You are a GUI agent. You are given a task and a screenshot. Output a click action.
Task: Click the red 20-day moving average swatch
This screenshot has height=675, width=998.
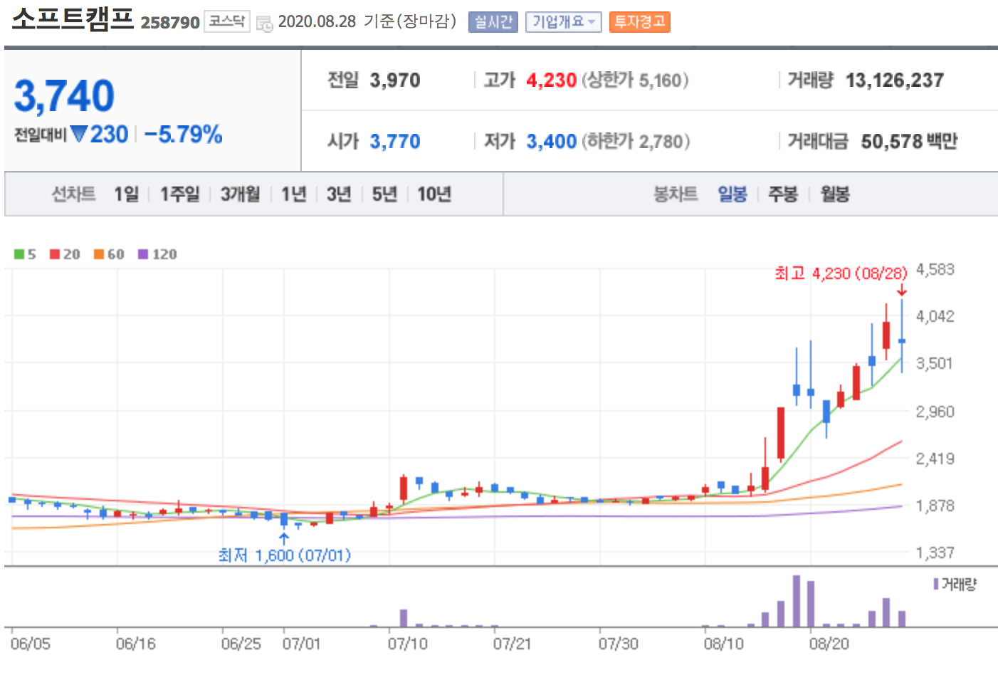tap(55, 254)
